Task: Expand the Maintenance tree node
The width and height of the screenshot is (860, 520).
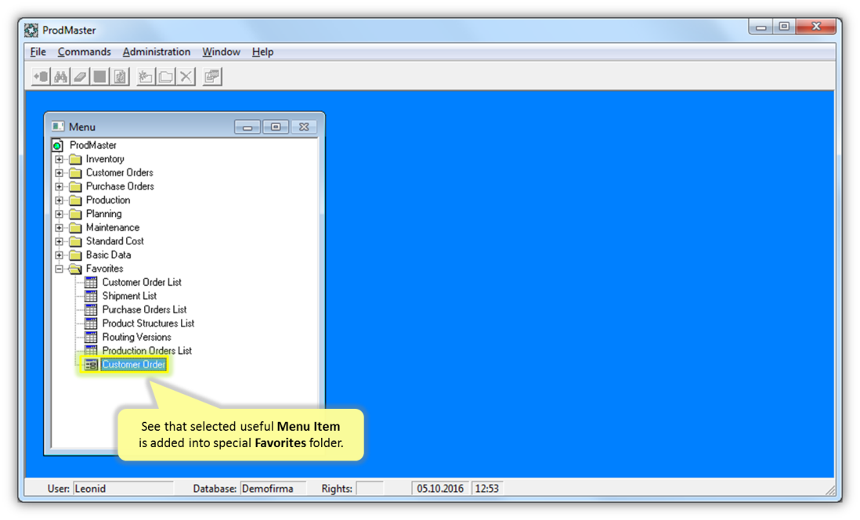Action: (x=60, y=228)
